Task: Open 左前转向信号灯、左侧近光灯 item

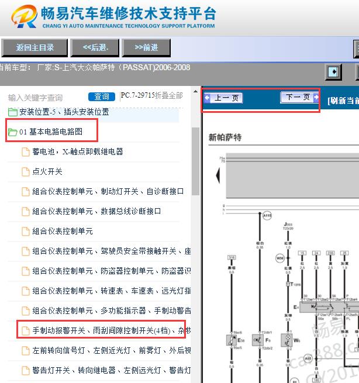Action: coord(112,350)
